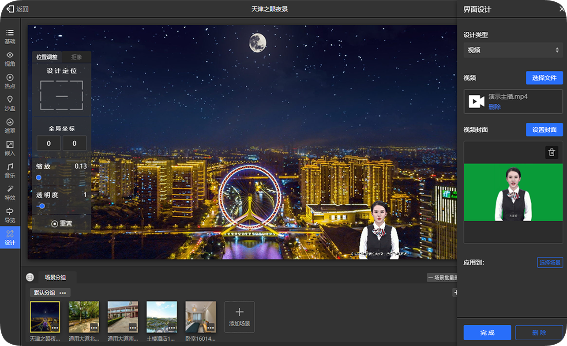The height and width of the screenshot is (346, 567).
Task: Click the 选择文件 button
Action: point(544,78)
